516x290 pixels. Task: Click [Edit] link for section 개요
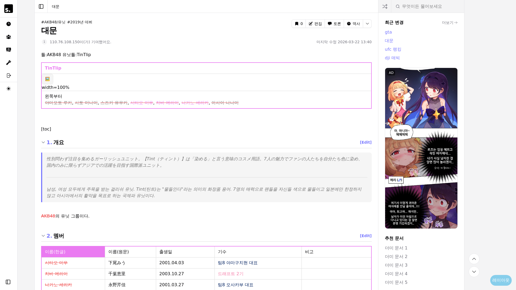tap(366, 142)
